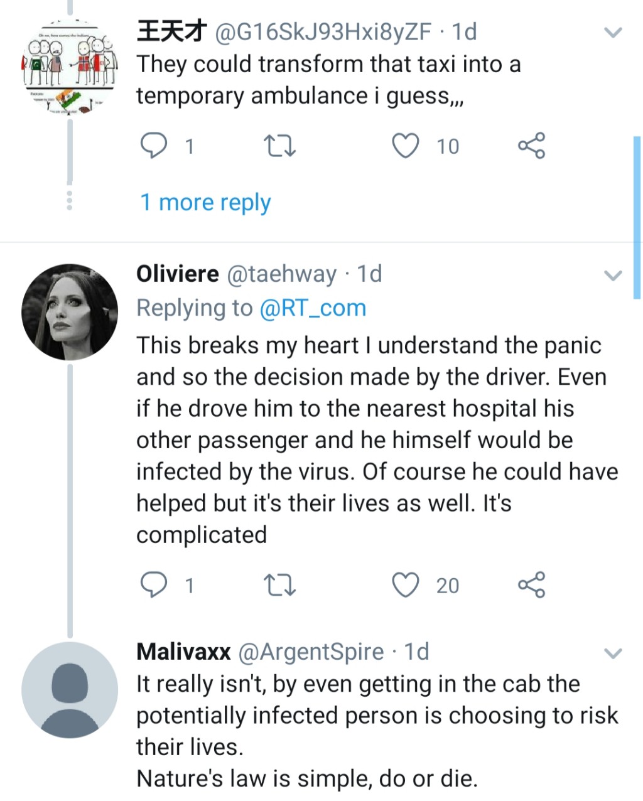Open options chevron on Malivaxx's tweet
This screenshot has height=801, width=643.
click(613, 653)
